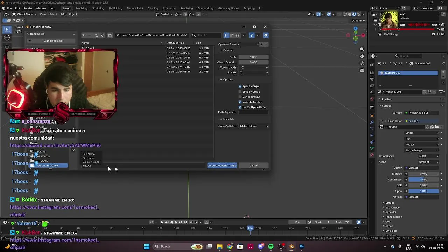Open Windows Start menu
This screenshot has height=252, width=448.
coord(147,246)
